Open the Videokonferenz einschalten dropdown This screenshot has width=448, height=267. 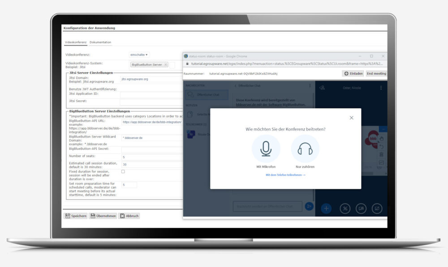(139, 55)
